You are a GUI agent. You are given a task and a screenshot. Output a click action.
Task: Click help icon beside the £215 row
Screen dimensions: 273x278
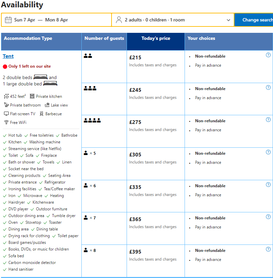[x=268, y=55]
